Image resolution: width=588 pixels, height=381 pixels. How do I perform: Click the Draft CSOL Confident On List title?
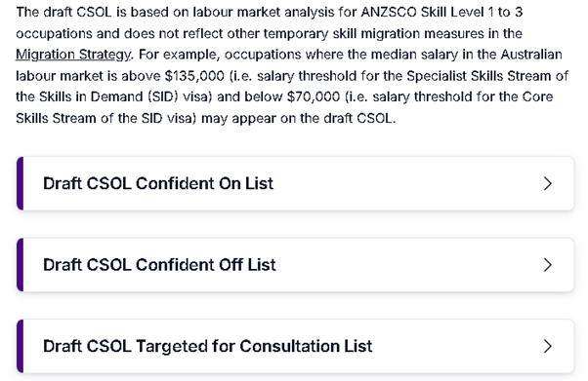(158, 183)
